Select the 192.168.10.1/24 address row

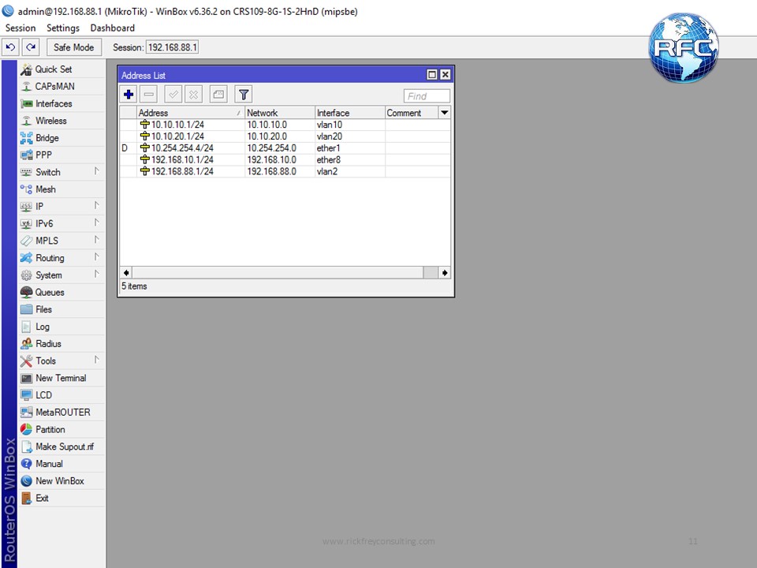(x=285, y=159)
